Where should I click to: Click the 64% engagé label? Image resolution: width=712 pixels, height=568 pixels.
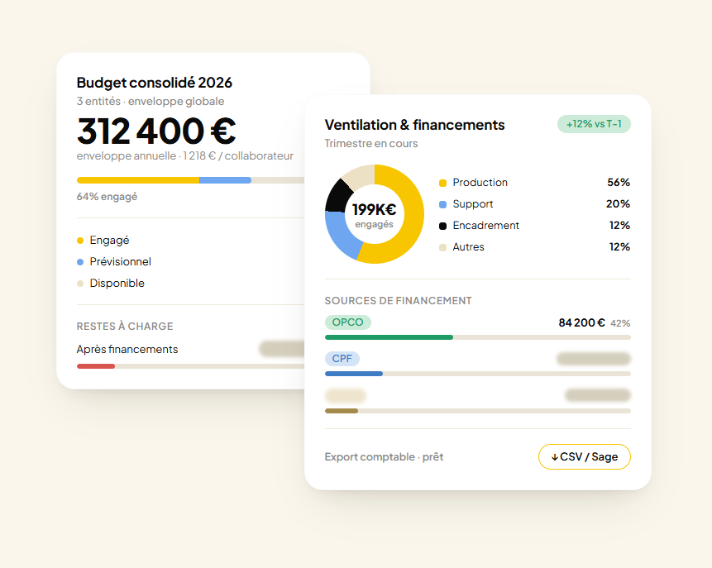pyautogui.click(x=107, y=197)
